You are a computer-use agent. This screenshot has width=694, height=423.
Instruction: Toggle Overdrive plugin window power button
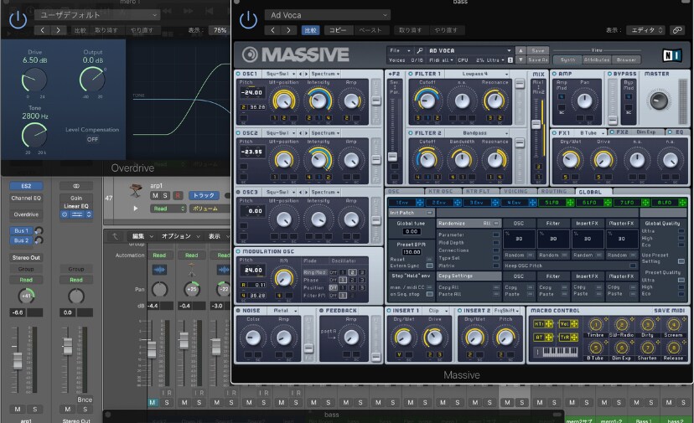click(18, 20)
